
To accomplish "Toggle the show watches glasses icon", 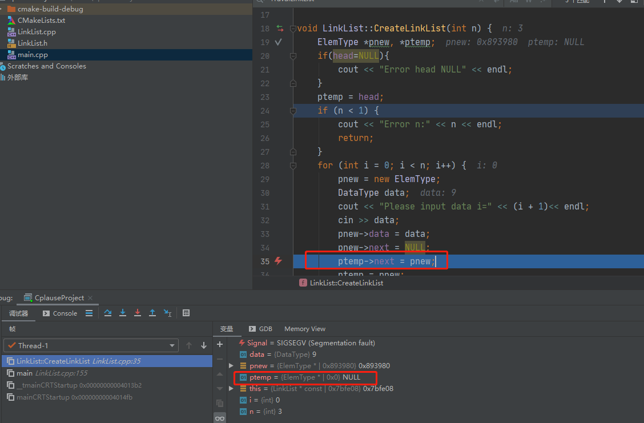I will click(220, 418).
